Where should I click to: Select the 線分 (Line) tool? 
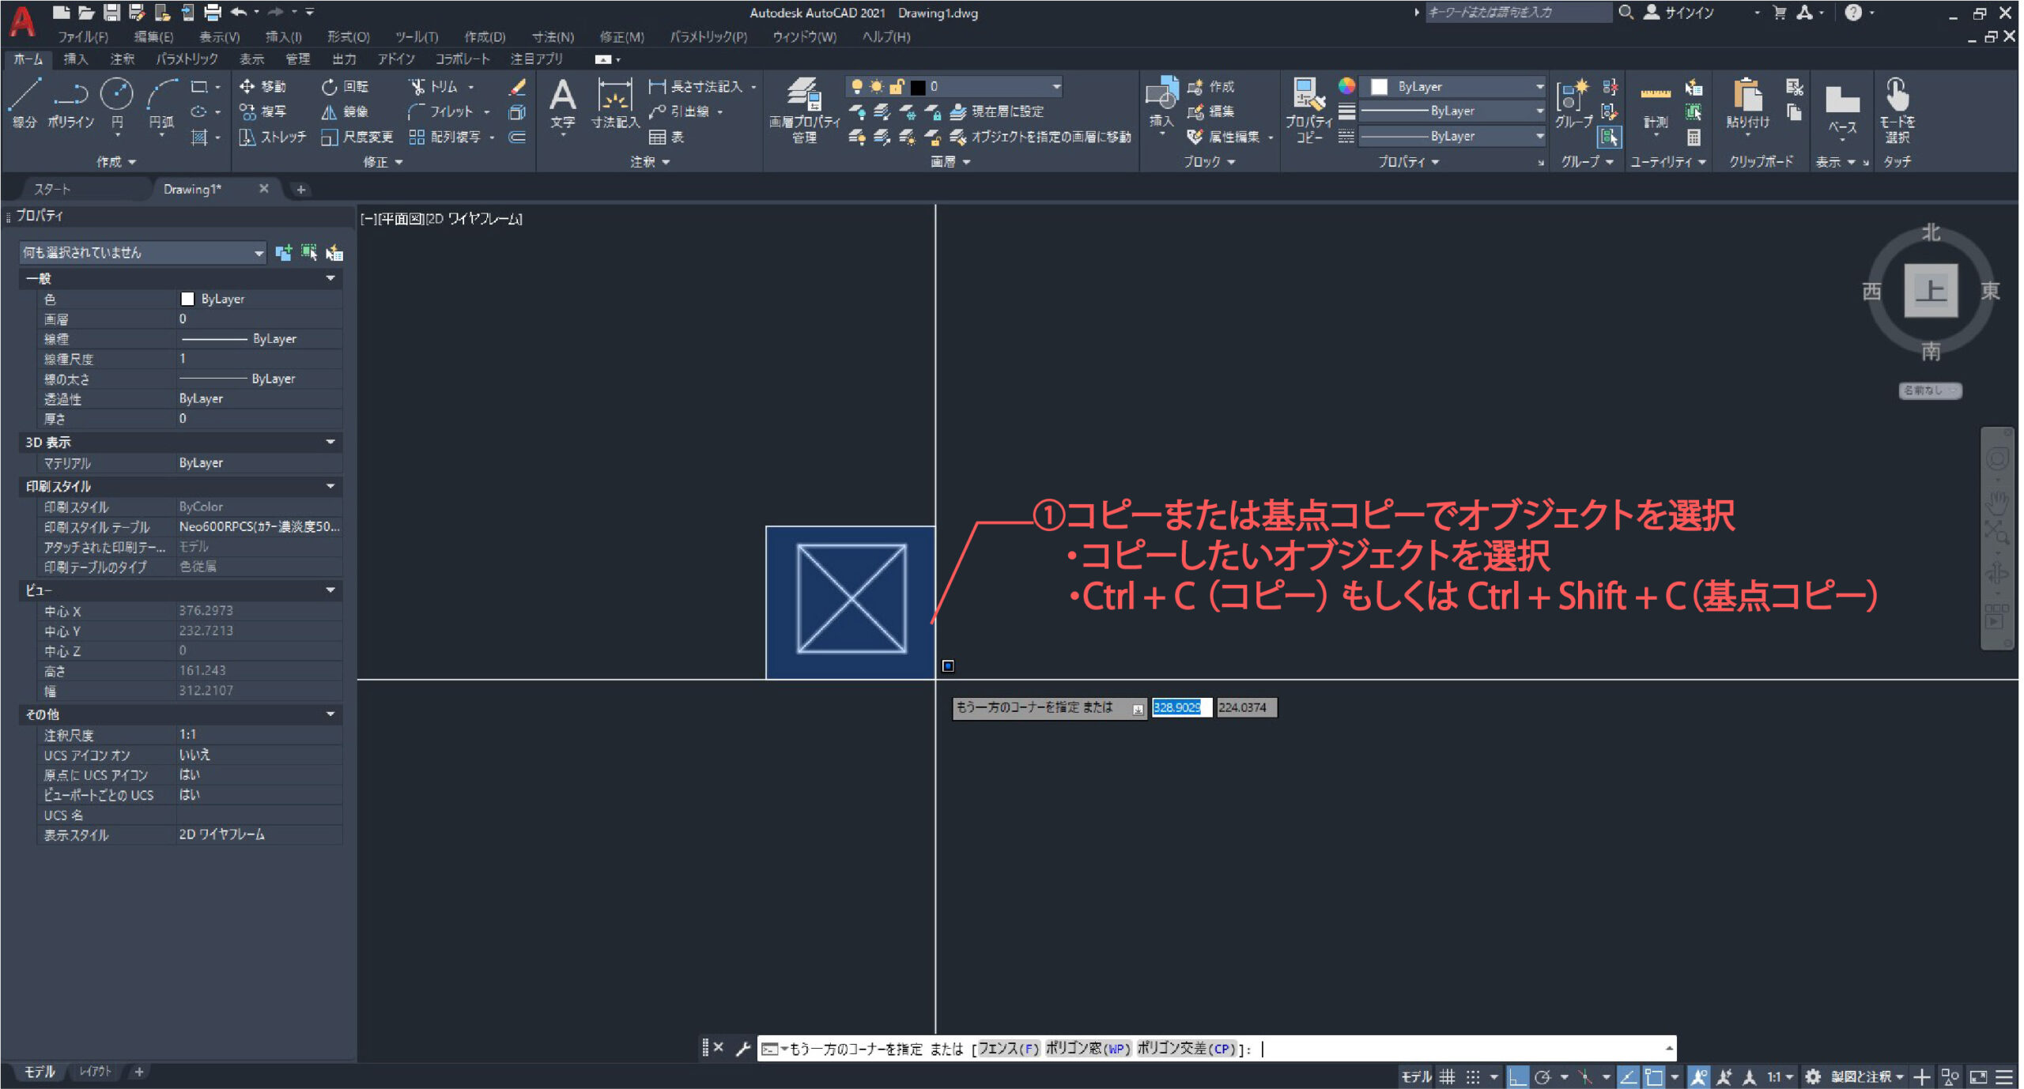(25, 96)
